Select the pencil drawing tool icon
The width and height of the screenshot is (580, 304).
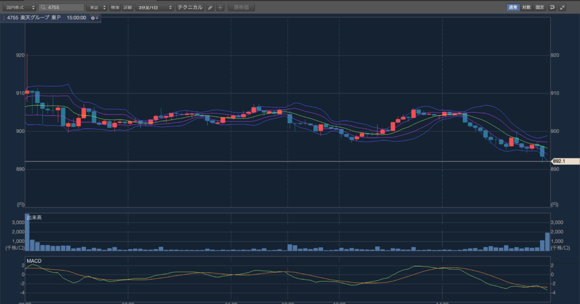point(210,7)
